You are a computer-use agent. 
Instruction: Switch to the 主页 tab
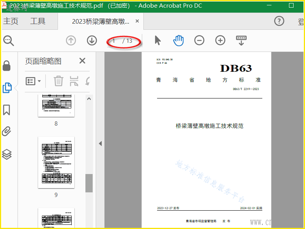pyautogui.click(x=11, y=21)
